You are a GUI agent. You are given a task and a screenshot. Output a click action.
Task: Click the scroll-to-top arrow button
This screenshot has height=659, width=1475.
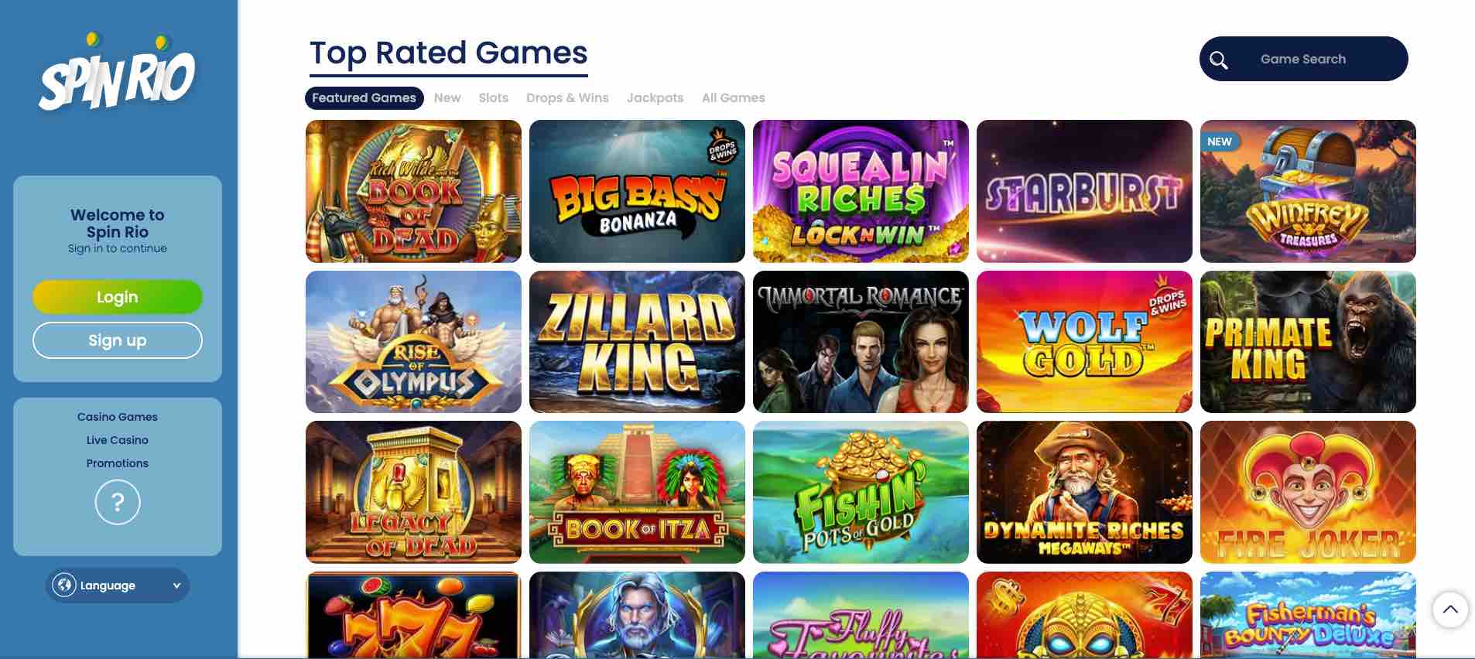[1450, 609]
